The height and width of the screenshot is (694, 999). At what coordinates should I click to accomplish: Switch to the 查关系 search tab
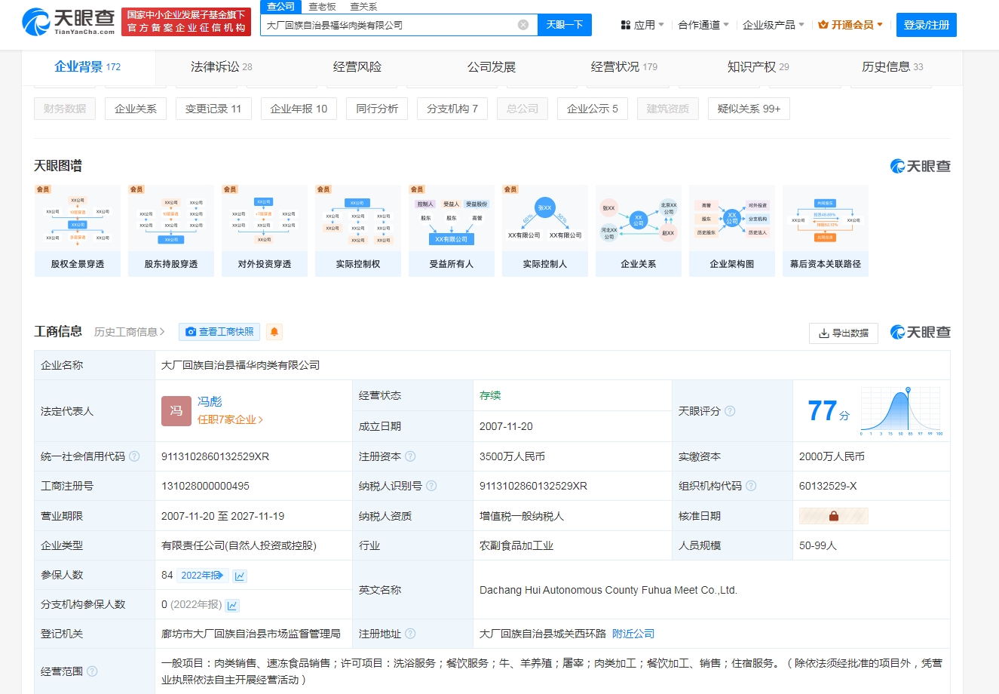[363, 6]
